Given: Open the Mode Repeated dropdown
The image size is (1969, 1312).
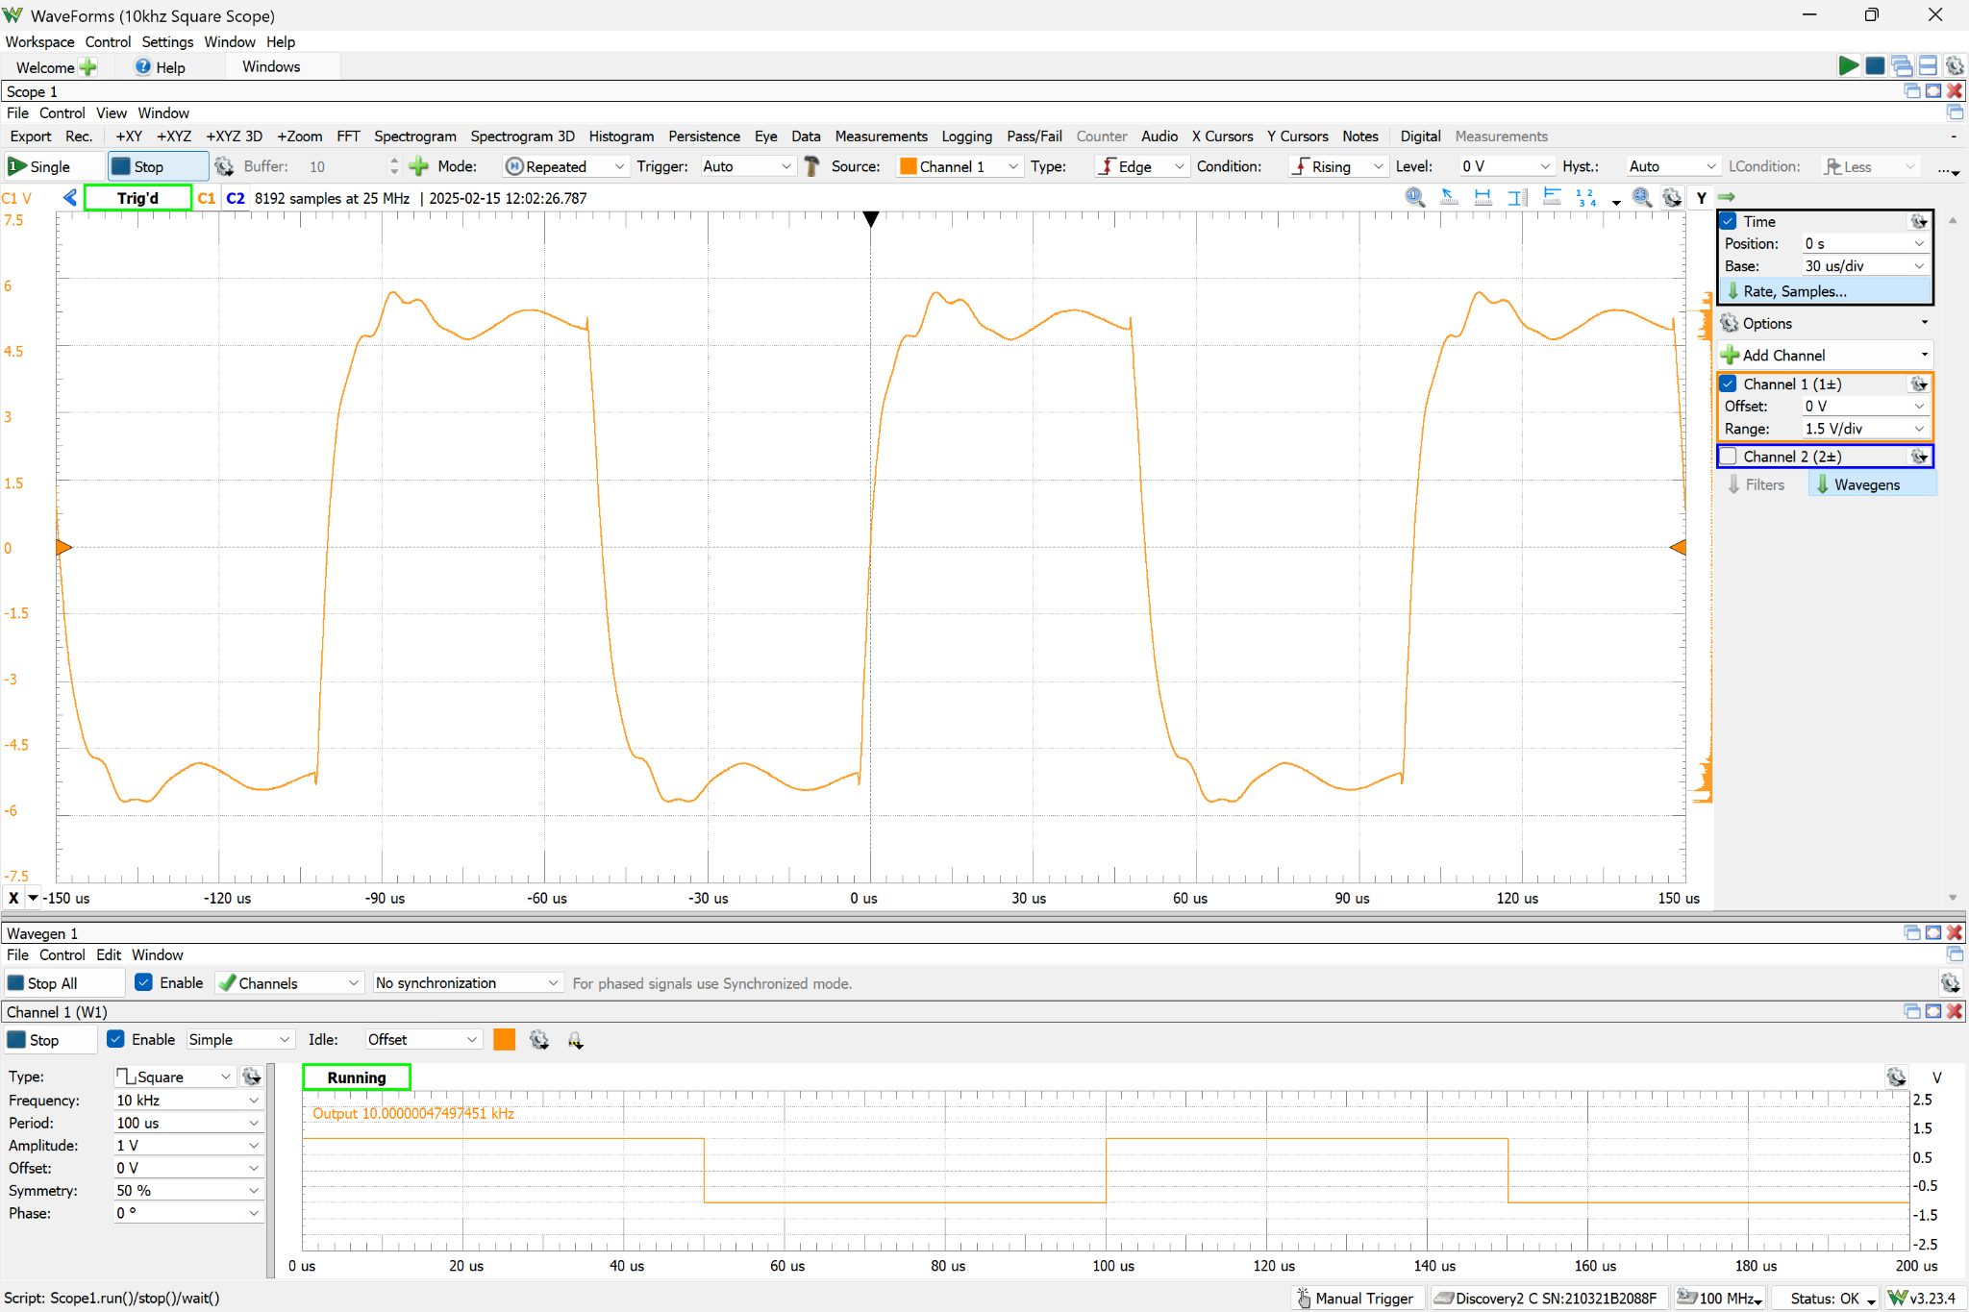Looking at the screenshot, I should click(x=566, y=166).
